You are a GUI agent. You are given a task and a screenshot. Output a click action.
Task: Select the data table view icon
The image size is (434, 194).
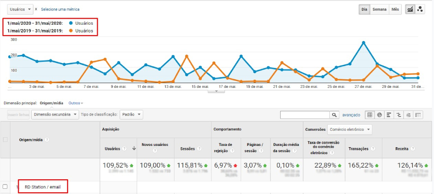point(370,115)
